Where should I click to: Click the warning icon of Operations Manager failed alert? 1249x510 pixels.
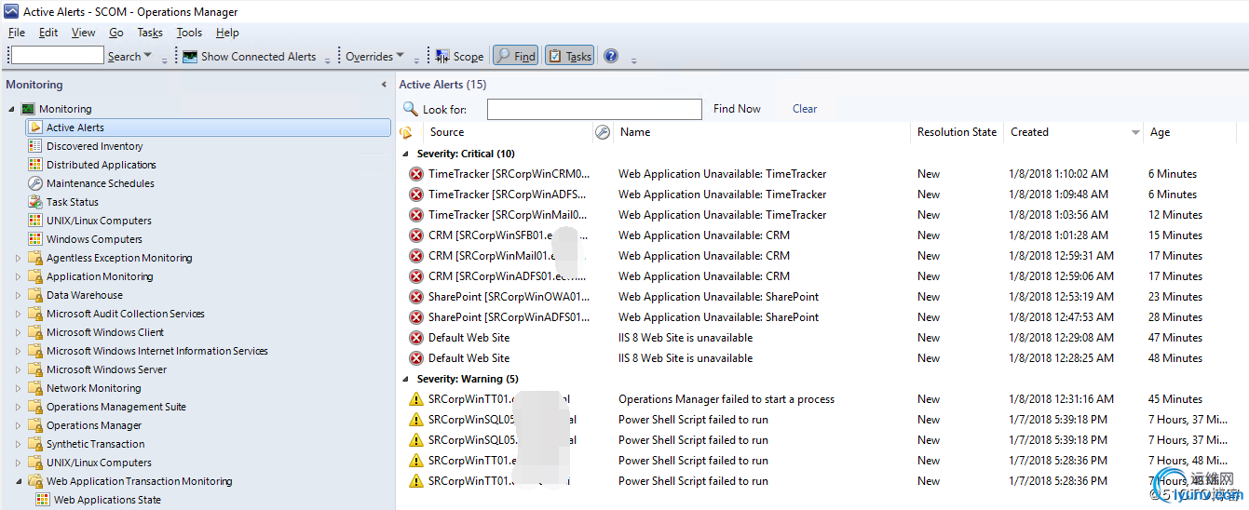coord(416,399)
